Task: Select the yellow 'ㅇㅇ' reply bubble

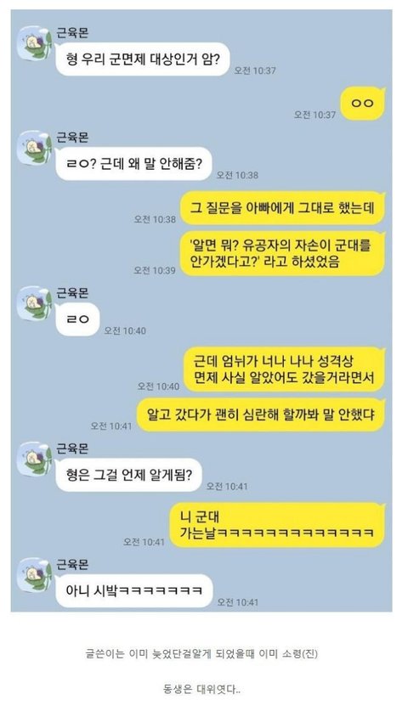Action: point(363,104)
